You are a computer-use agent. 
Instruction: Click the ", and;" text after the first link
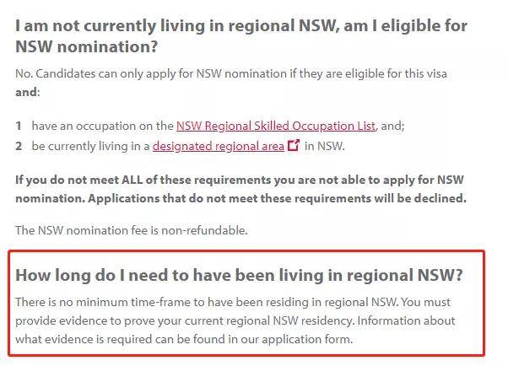(x=390, y=126)
